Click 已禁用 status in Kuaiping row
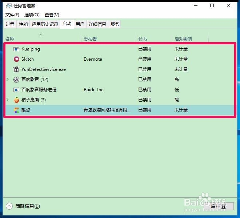Image resolution: width=240 pixels, height=218 pixels. pos(145,49)
